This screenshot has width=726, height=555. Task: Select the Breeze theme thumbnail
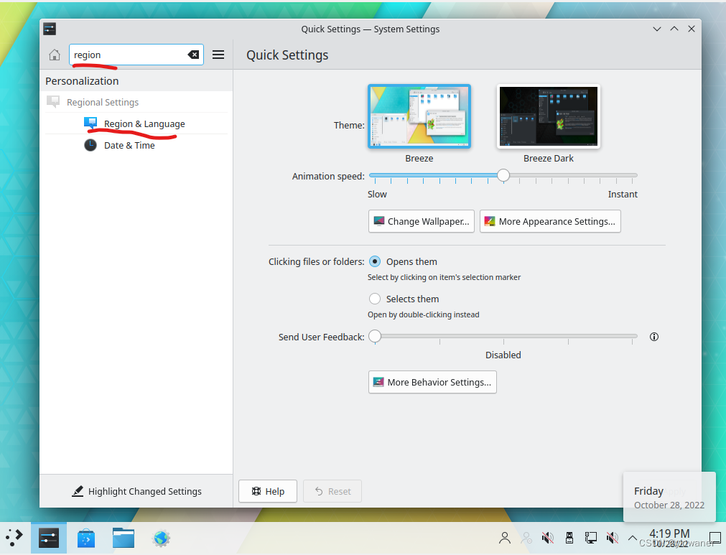pos(419,116)
